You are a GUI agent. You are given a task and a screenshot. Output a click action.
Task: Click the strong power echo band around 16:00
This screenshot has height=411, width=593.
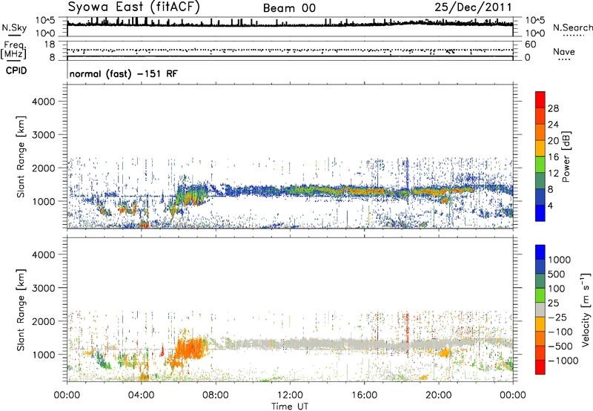364,191
